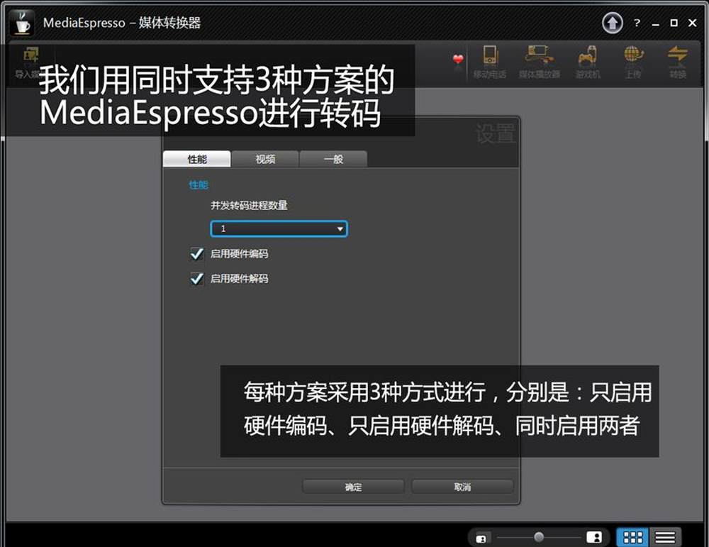709x547 pixels.
Task: Switch to list view layout
Action: tap(664, 537)
